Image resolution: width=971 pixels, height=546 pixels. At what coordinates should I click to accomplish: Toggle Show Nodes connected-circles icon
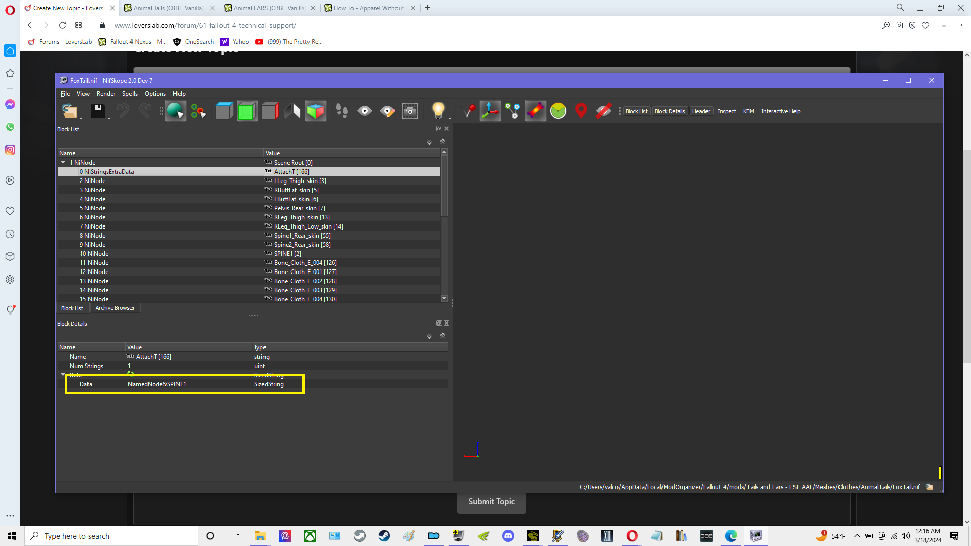(512, 111)
